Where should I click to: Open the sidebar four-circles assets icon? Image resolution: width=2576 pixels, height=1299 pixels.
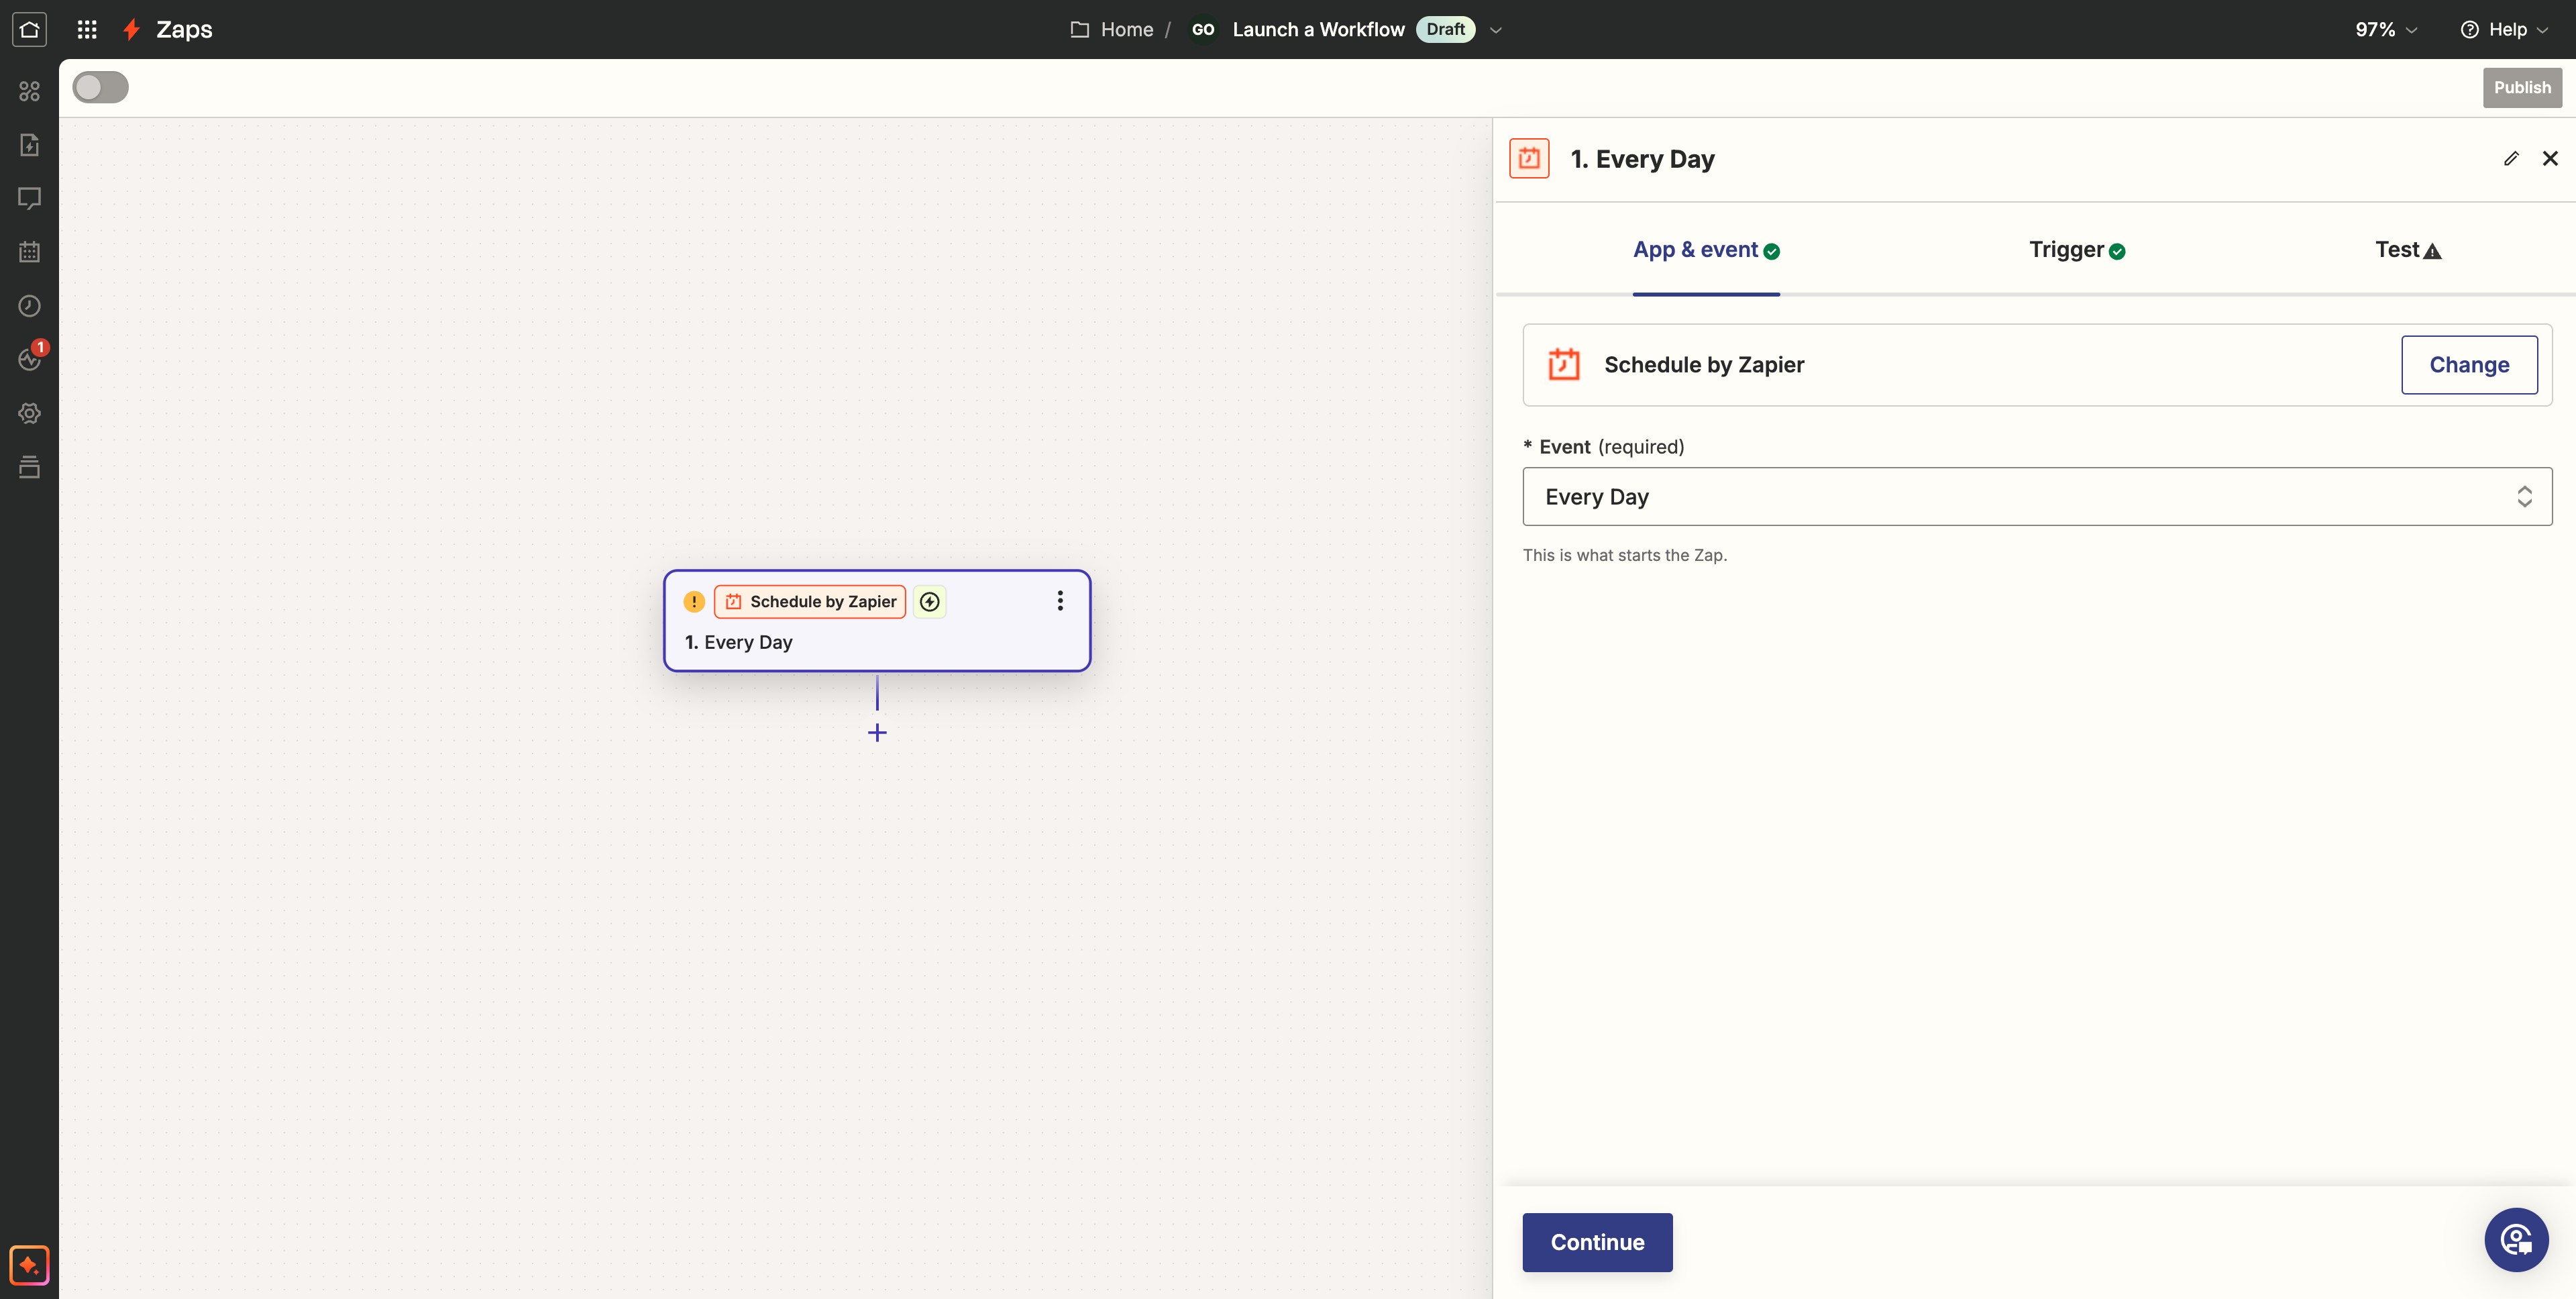tap(29, 91)
